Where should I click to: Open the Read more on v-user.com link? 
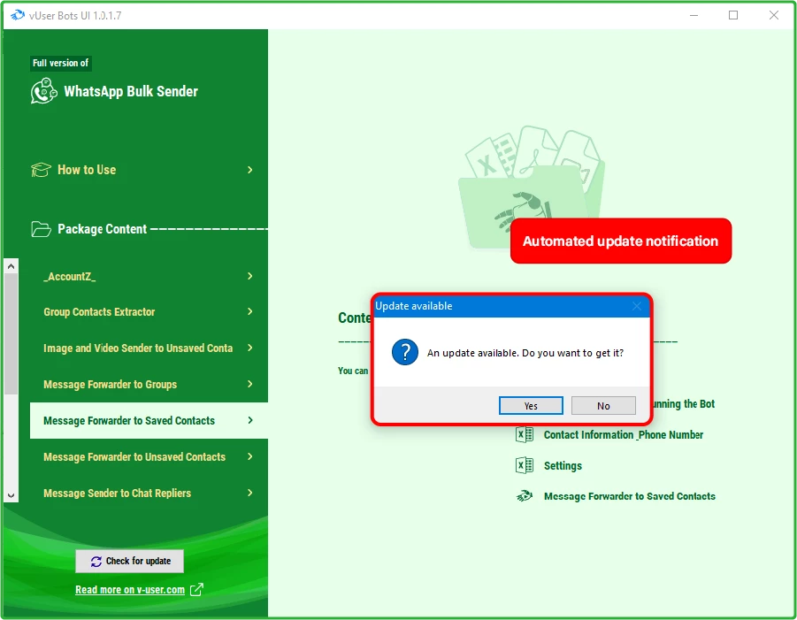(130, 590)
